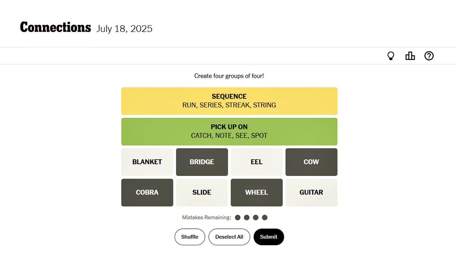The width and height of the screenshot is (457, 257).
Task: Submit the current guess
Action: 268,237
